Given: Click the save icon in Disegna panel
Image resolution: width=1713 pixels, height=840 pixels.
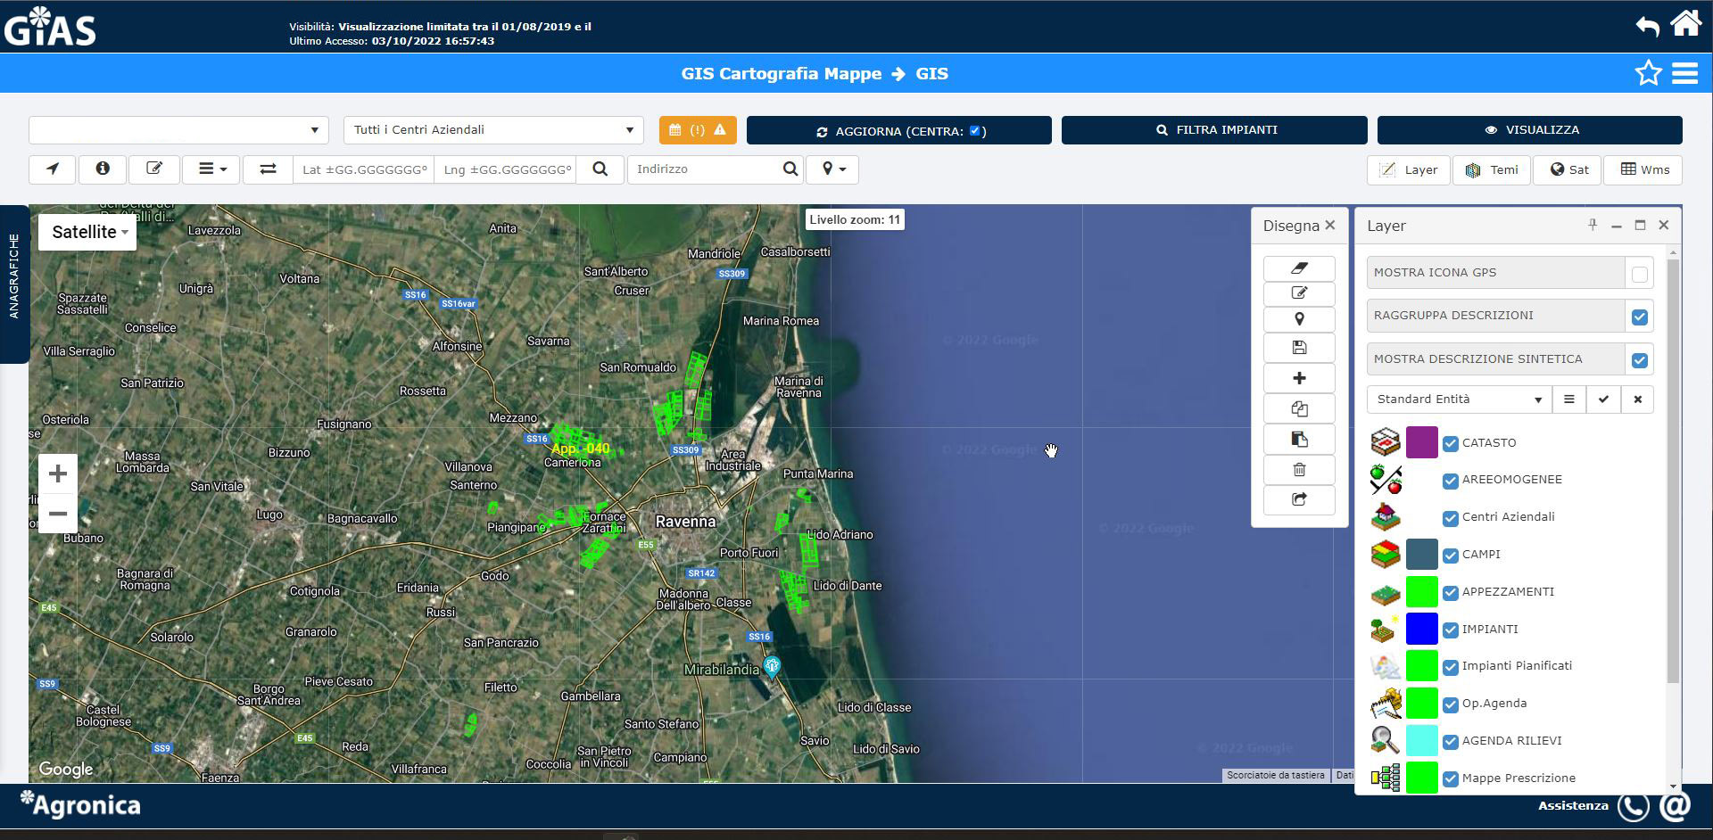Looking at the screenshot, I should click(1299, 348).
